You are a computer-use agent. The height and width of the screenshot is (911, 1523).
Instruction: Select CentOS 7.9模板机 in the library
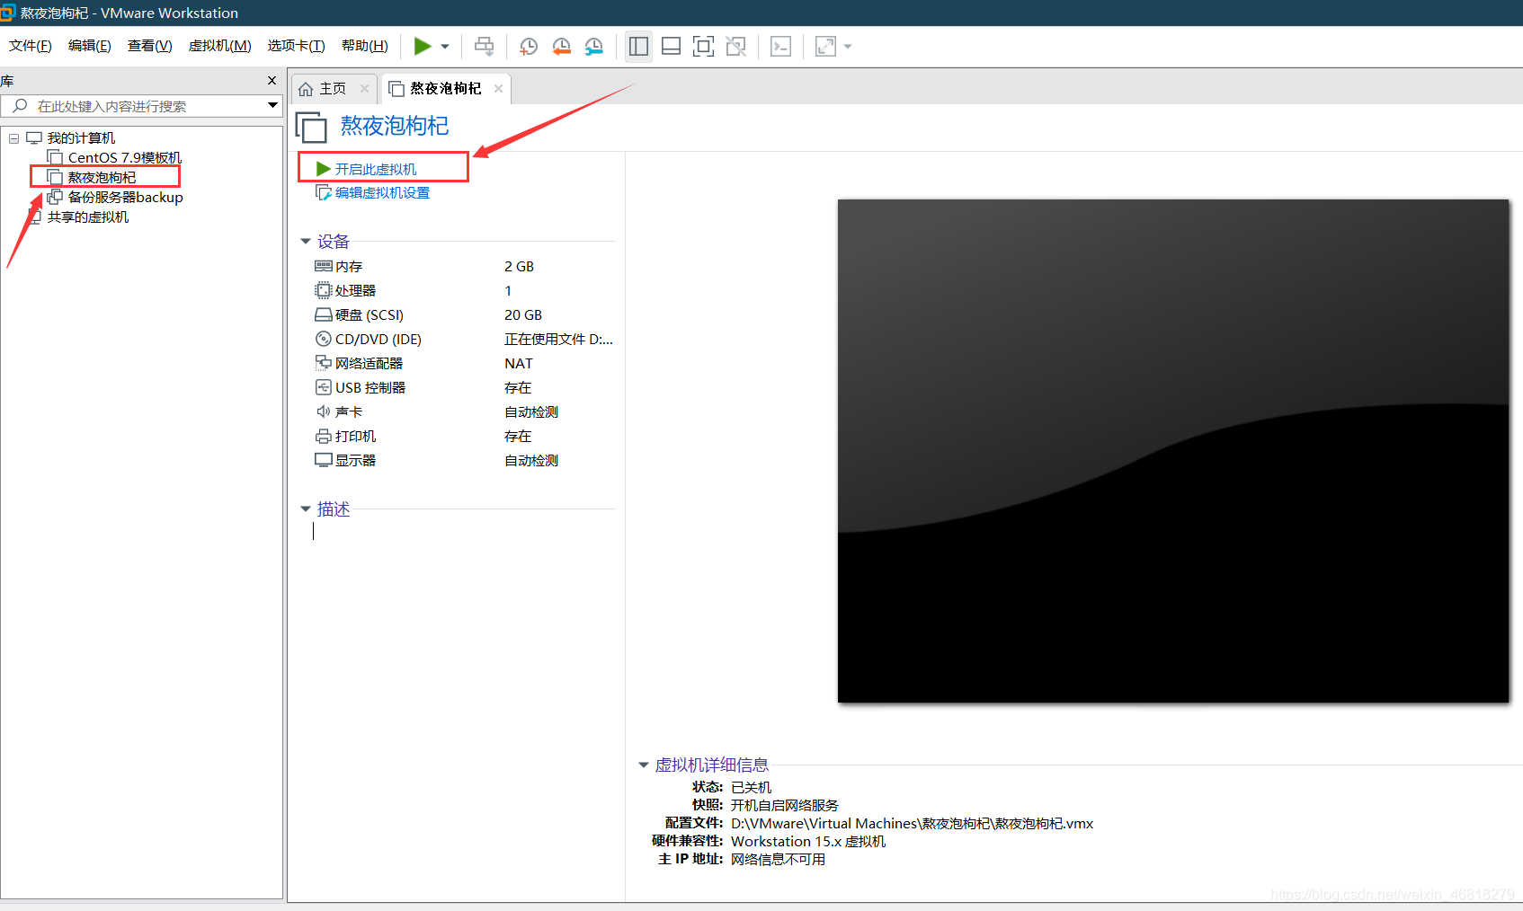click(x=125, y=158)
